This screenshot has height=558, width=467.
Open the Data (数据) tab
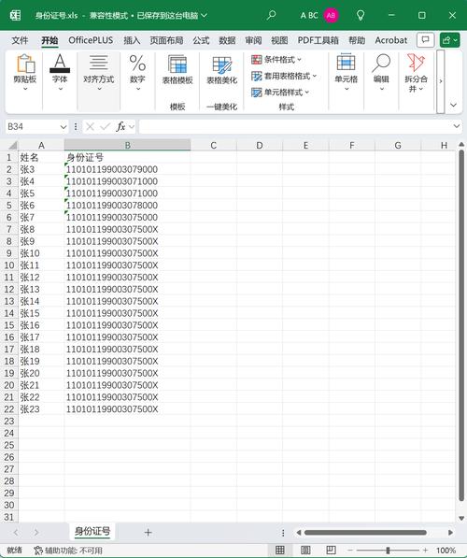pos(227,40)
